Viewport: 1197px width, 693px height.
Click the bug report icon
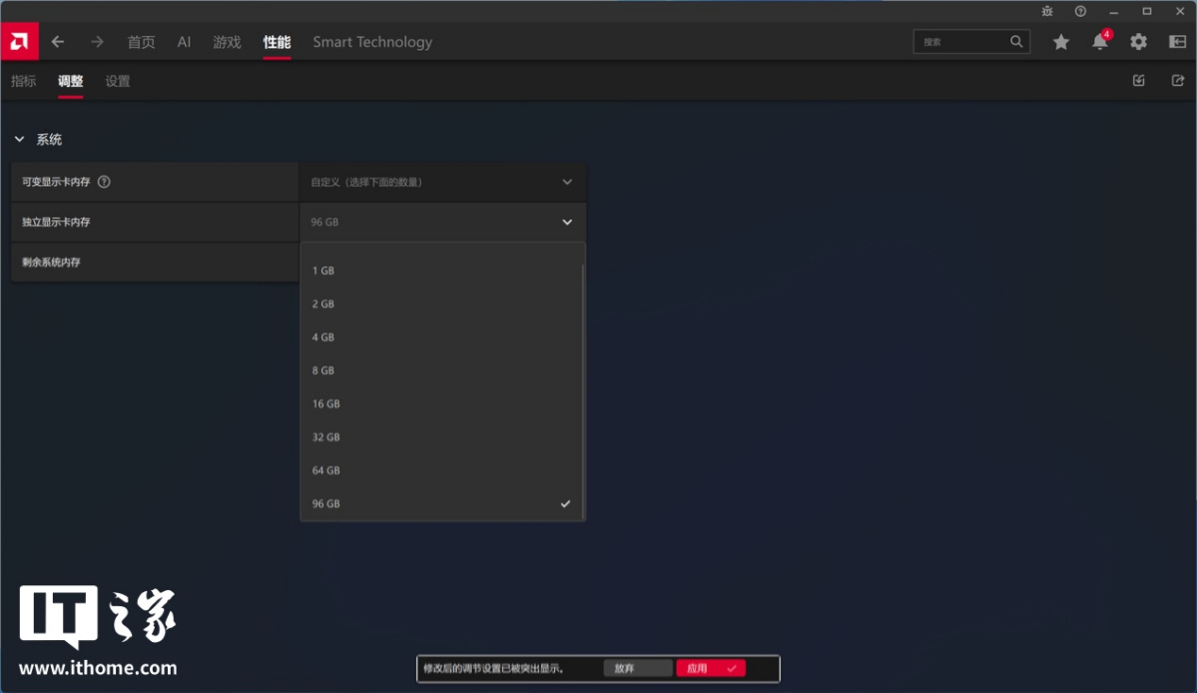coord(1046,11)
